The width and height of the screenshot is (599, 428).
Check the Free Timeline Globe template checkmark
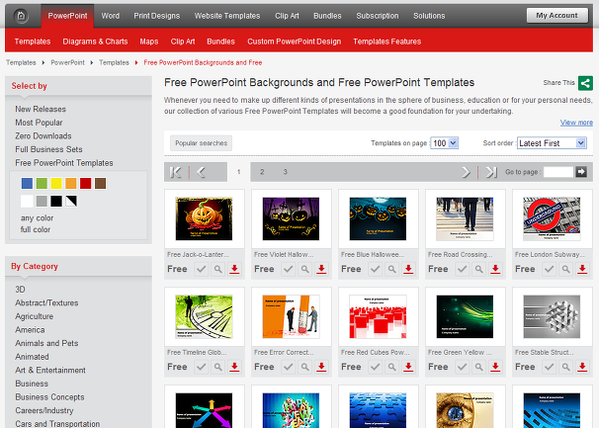201,367
